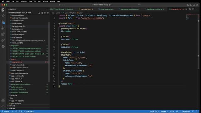Open errors and warnings in status bar
201x113 pixels.
19,111
